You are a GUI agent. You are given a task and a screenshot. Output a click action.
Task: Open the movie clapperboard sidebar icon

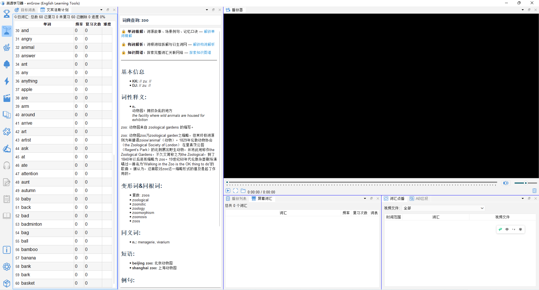[7, 98]
